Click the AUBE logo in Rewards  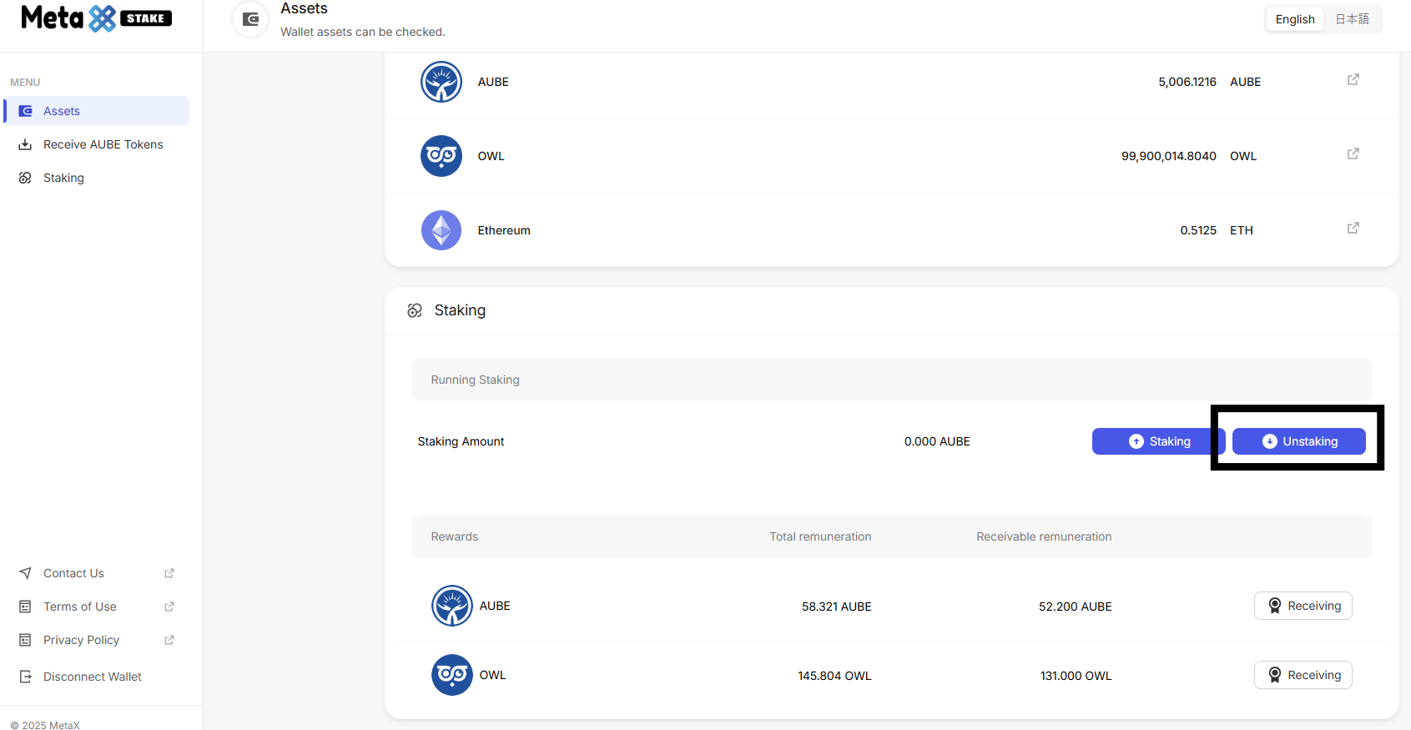point(451,606)
